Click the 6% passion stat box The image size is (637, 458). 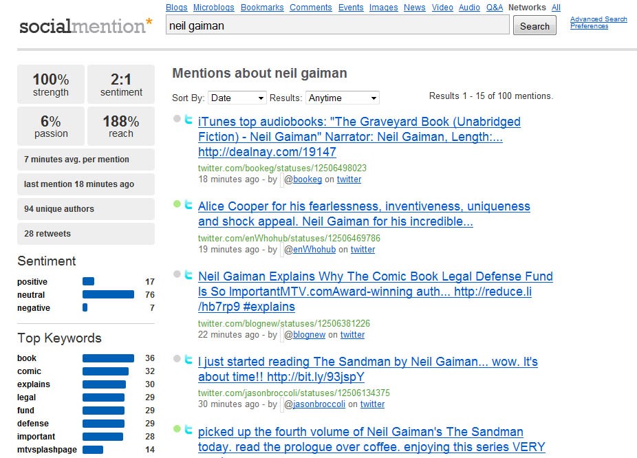[x=51, y=127]
